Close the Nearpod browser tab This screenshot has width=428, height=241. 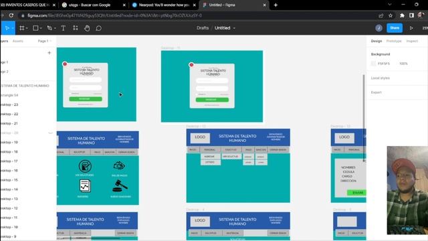click(195, 5)
